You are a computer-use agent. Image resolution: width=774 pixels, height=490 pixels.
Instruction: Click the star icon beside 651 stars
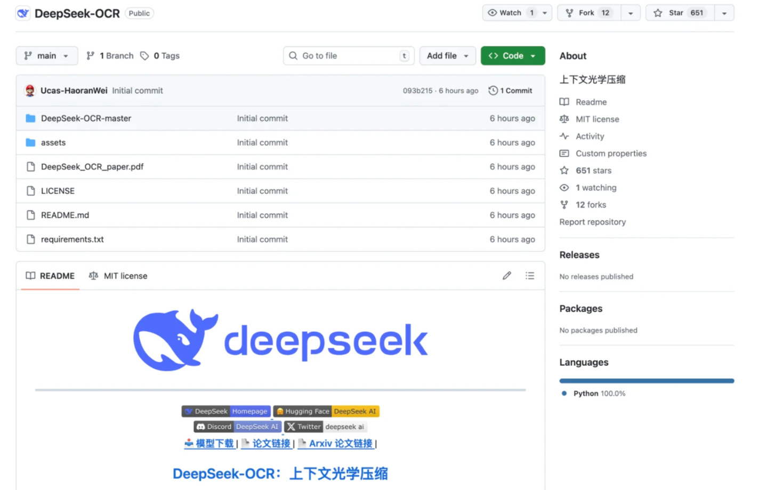click(x=565, y=170)
